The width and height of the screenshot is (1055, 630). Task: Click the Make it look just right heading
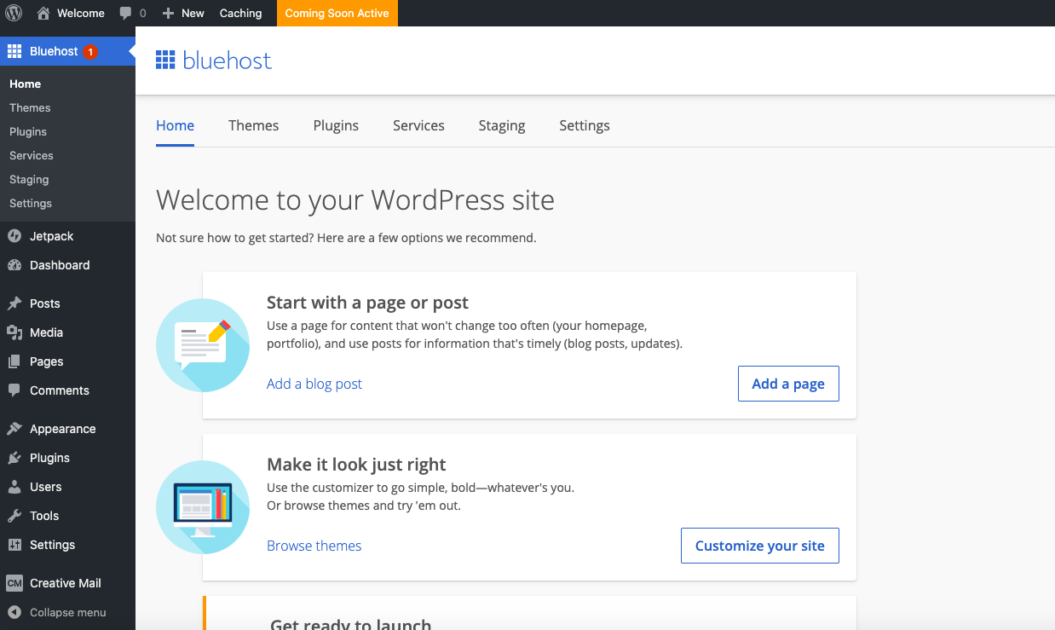click(356, 465)
